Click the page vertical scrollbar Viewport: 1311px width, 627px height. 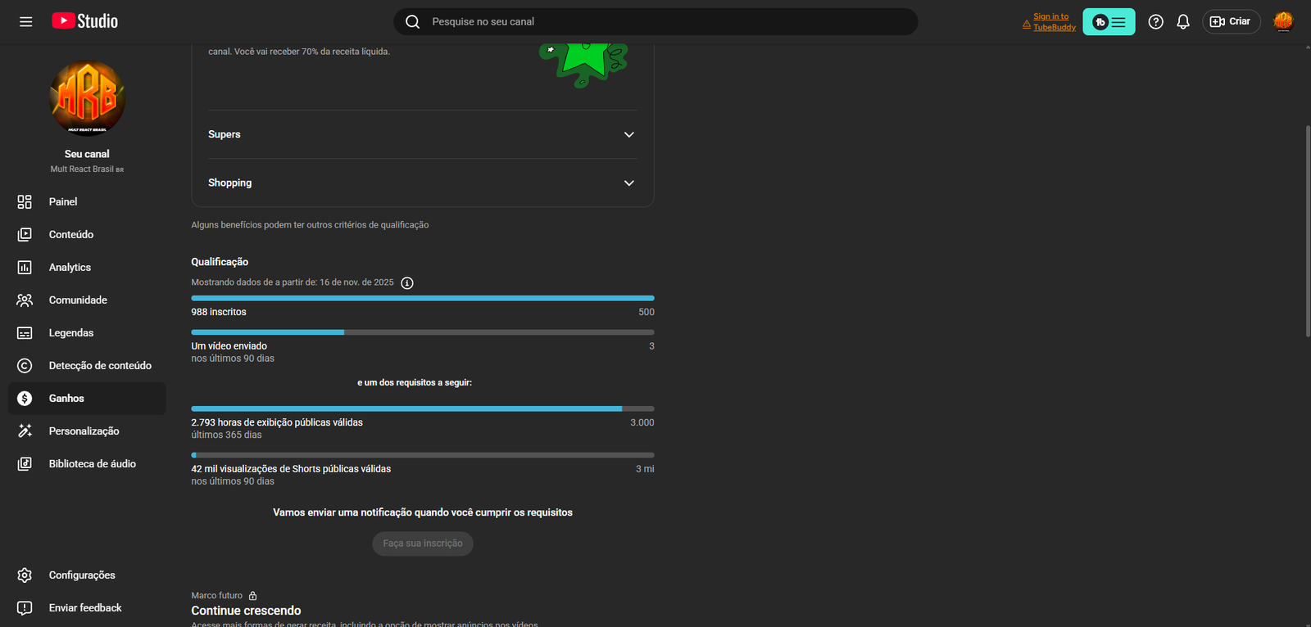pos(1308,231)
